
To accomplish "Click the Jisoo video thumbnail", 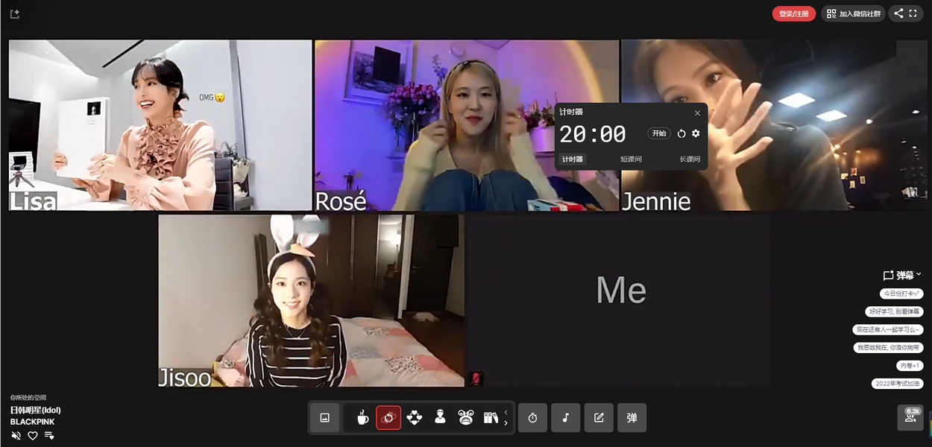I will pyautogui.click(x=311, y=300).
